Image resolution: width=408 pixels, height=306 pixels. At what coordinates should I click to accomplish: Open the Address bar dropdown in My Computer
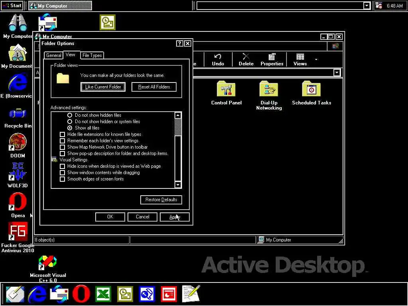[x=337, y=73]
